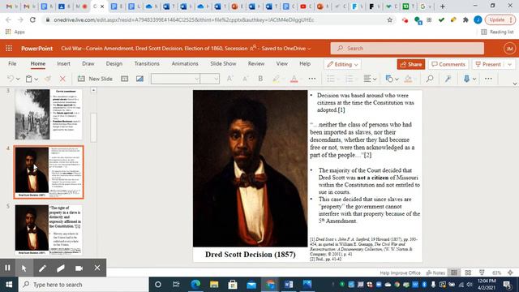Open the Shapes gallery dropdown
The width and height of the screenshot is (519, 292).
point(392,79)
